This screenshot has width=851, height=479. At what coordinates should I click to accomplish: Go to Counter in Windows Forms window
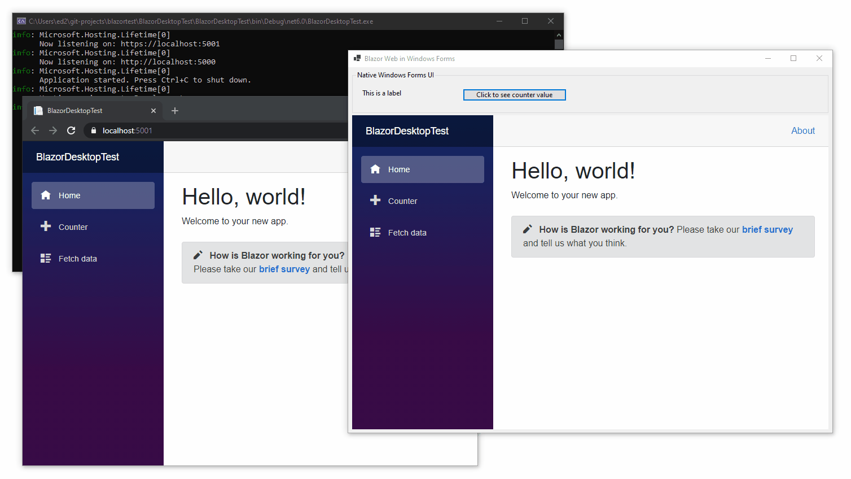pyautogui.click(x=423, y=201)
